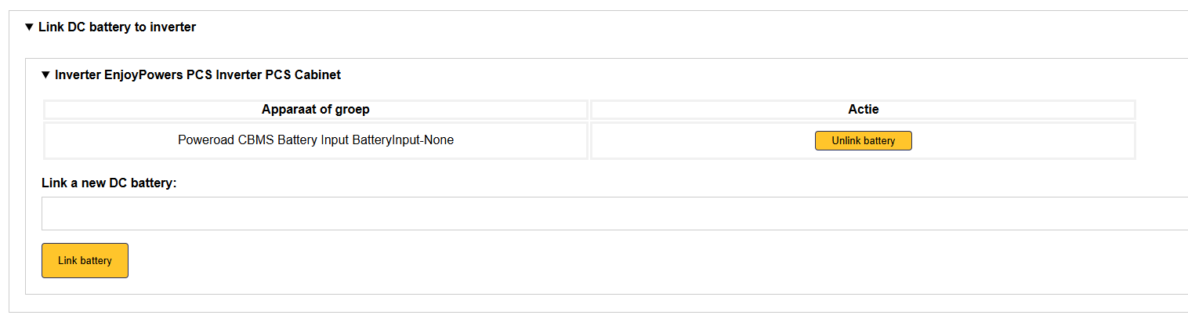The width and height of the screenshot is (1188, 326).
Task: Click the word "Poweroad" in the device row
Action: (206, 140)
